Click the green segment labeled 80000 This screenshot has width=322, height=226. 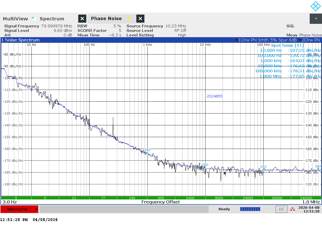point(277,198)
